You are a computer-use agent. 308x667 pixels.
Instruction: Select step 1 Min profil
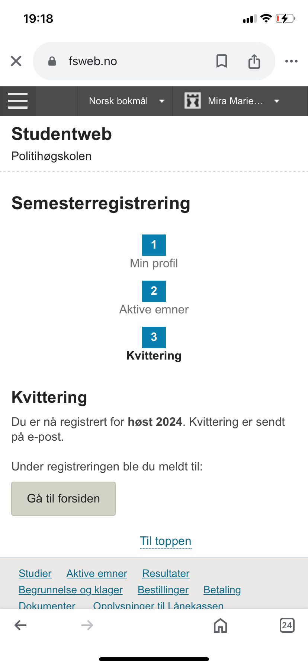(154, 252)
